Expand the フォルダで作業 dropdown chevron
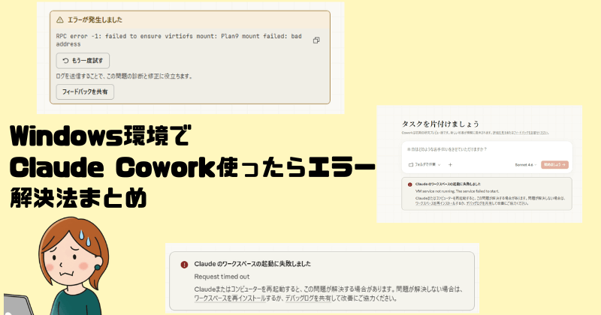This screenshot has height=315, width=601. pyautogui.click(x=440, y=163)
